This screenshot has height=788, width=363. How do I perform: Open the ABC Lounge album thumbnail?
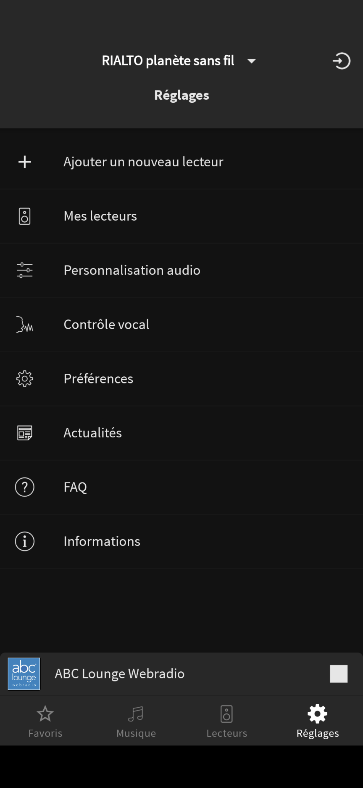(24, 674)
